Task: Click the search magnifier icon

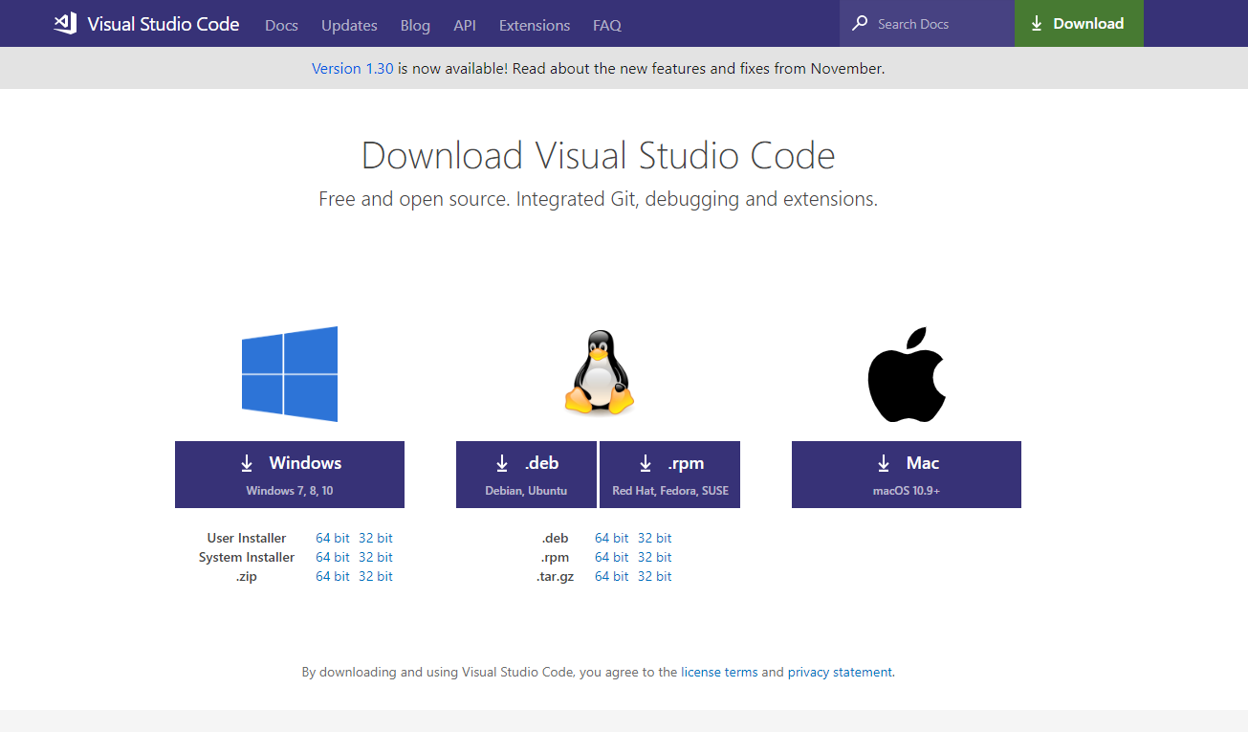Action: click(860, 24)
